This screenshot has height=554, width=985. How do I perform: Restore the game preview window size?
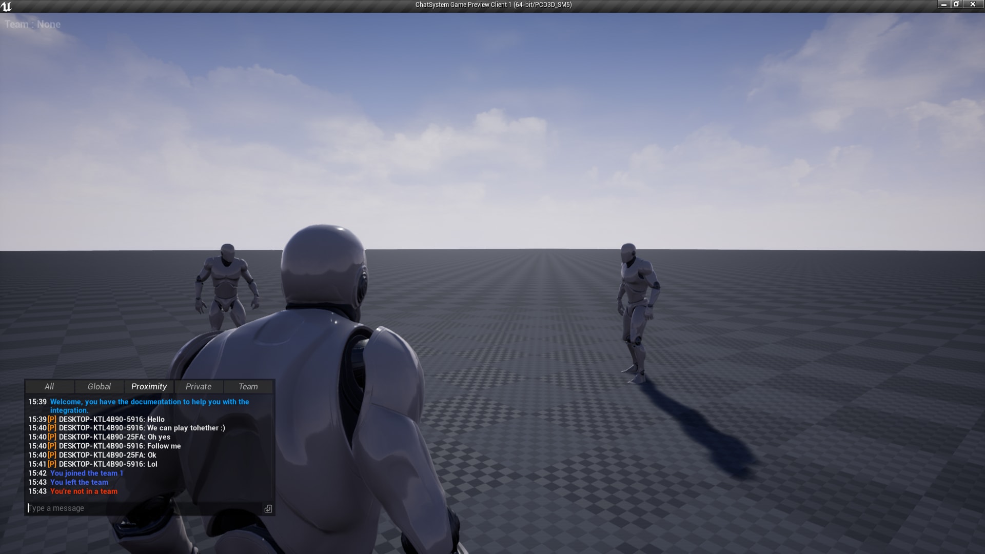click(x=956, y=4)
